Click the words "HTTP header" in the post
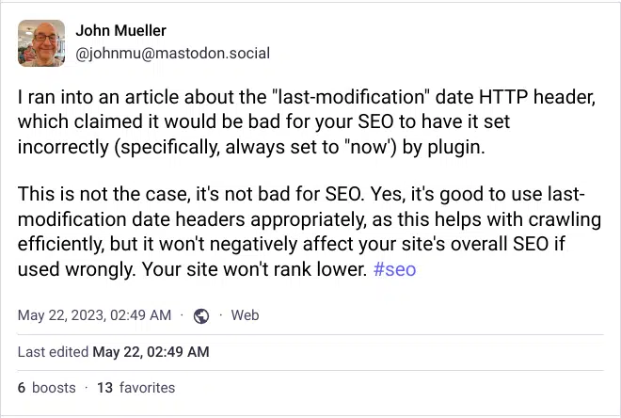The image size is (621, 418). (x=537, y=97)
